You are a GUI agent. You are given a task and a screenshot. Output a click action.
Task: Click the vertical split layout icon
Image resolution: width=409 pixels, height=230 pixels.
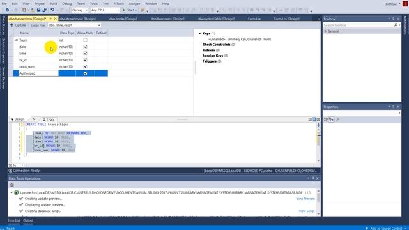(x=310, y=119)
